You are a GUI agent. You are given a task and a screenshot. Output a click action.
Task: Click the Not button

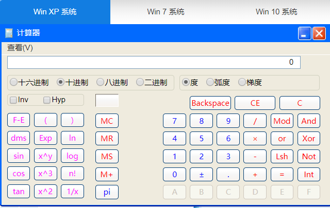309,157
